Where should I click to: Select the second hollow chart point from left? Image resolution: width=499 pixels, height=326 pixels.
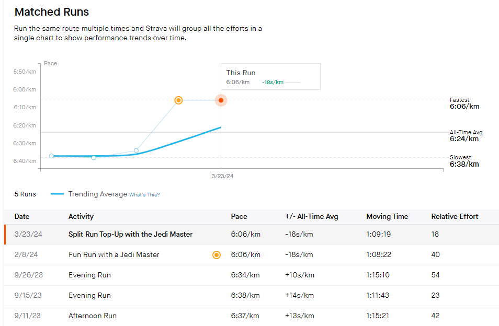pos(94,157)
